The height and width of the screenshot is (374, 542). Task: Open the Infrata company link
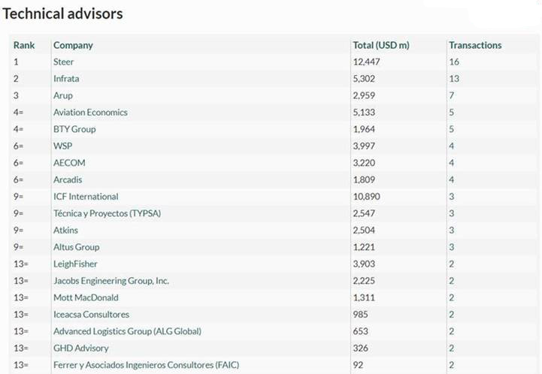[x=66, y=79]
